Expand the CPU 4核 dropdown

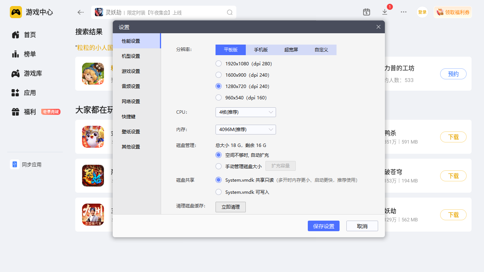[x=245, y=112]
